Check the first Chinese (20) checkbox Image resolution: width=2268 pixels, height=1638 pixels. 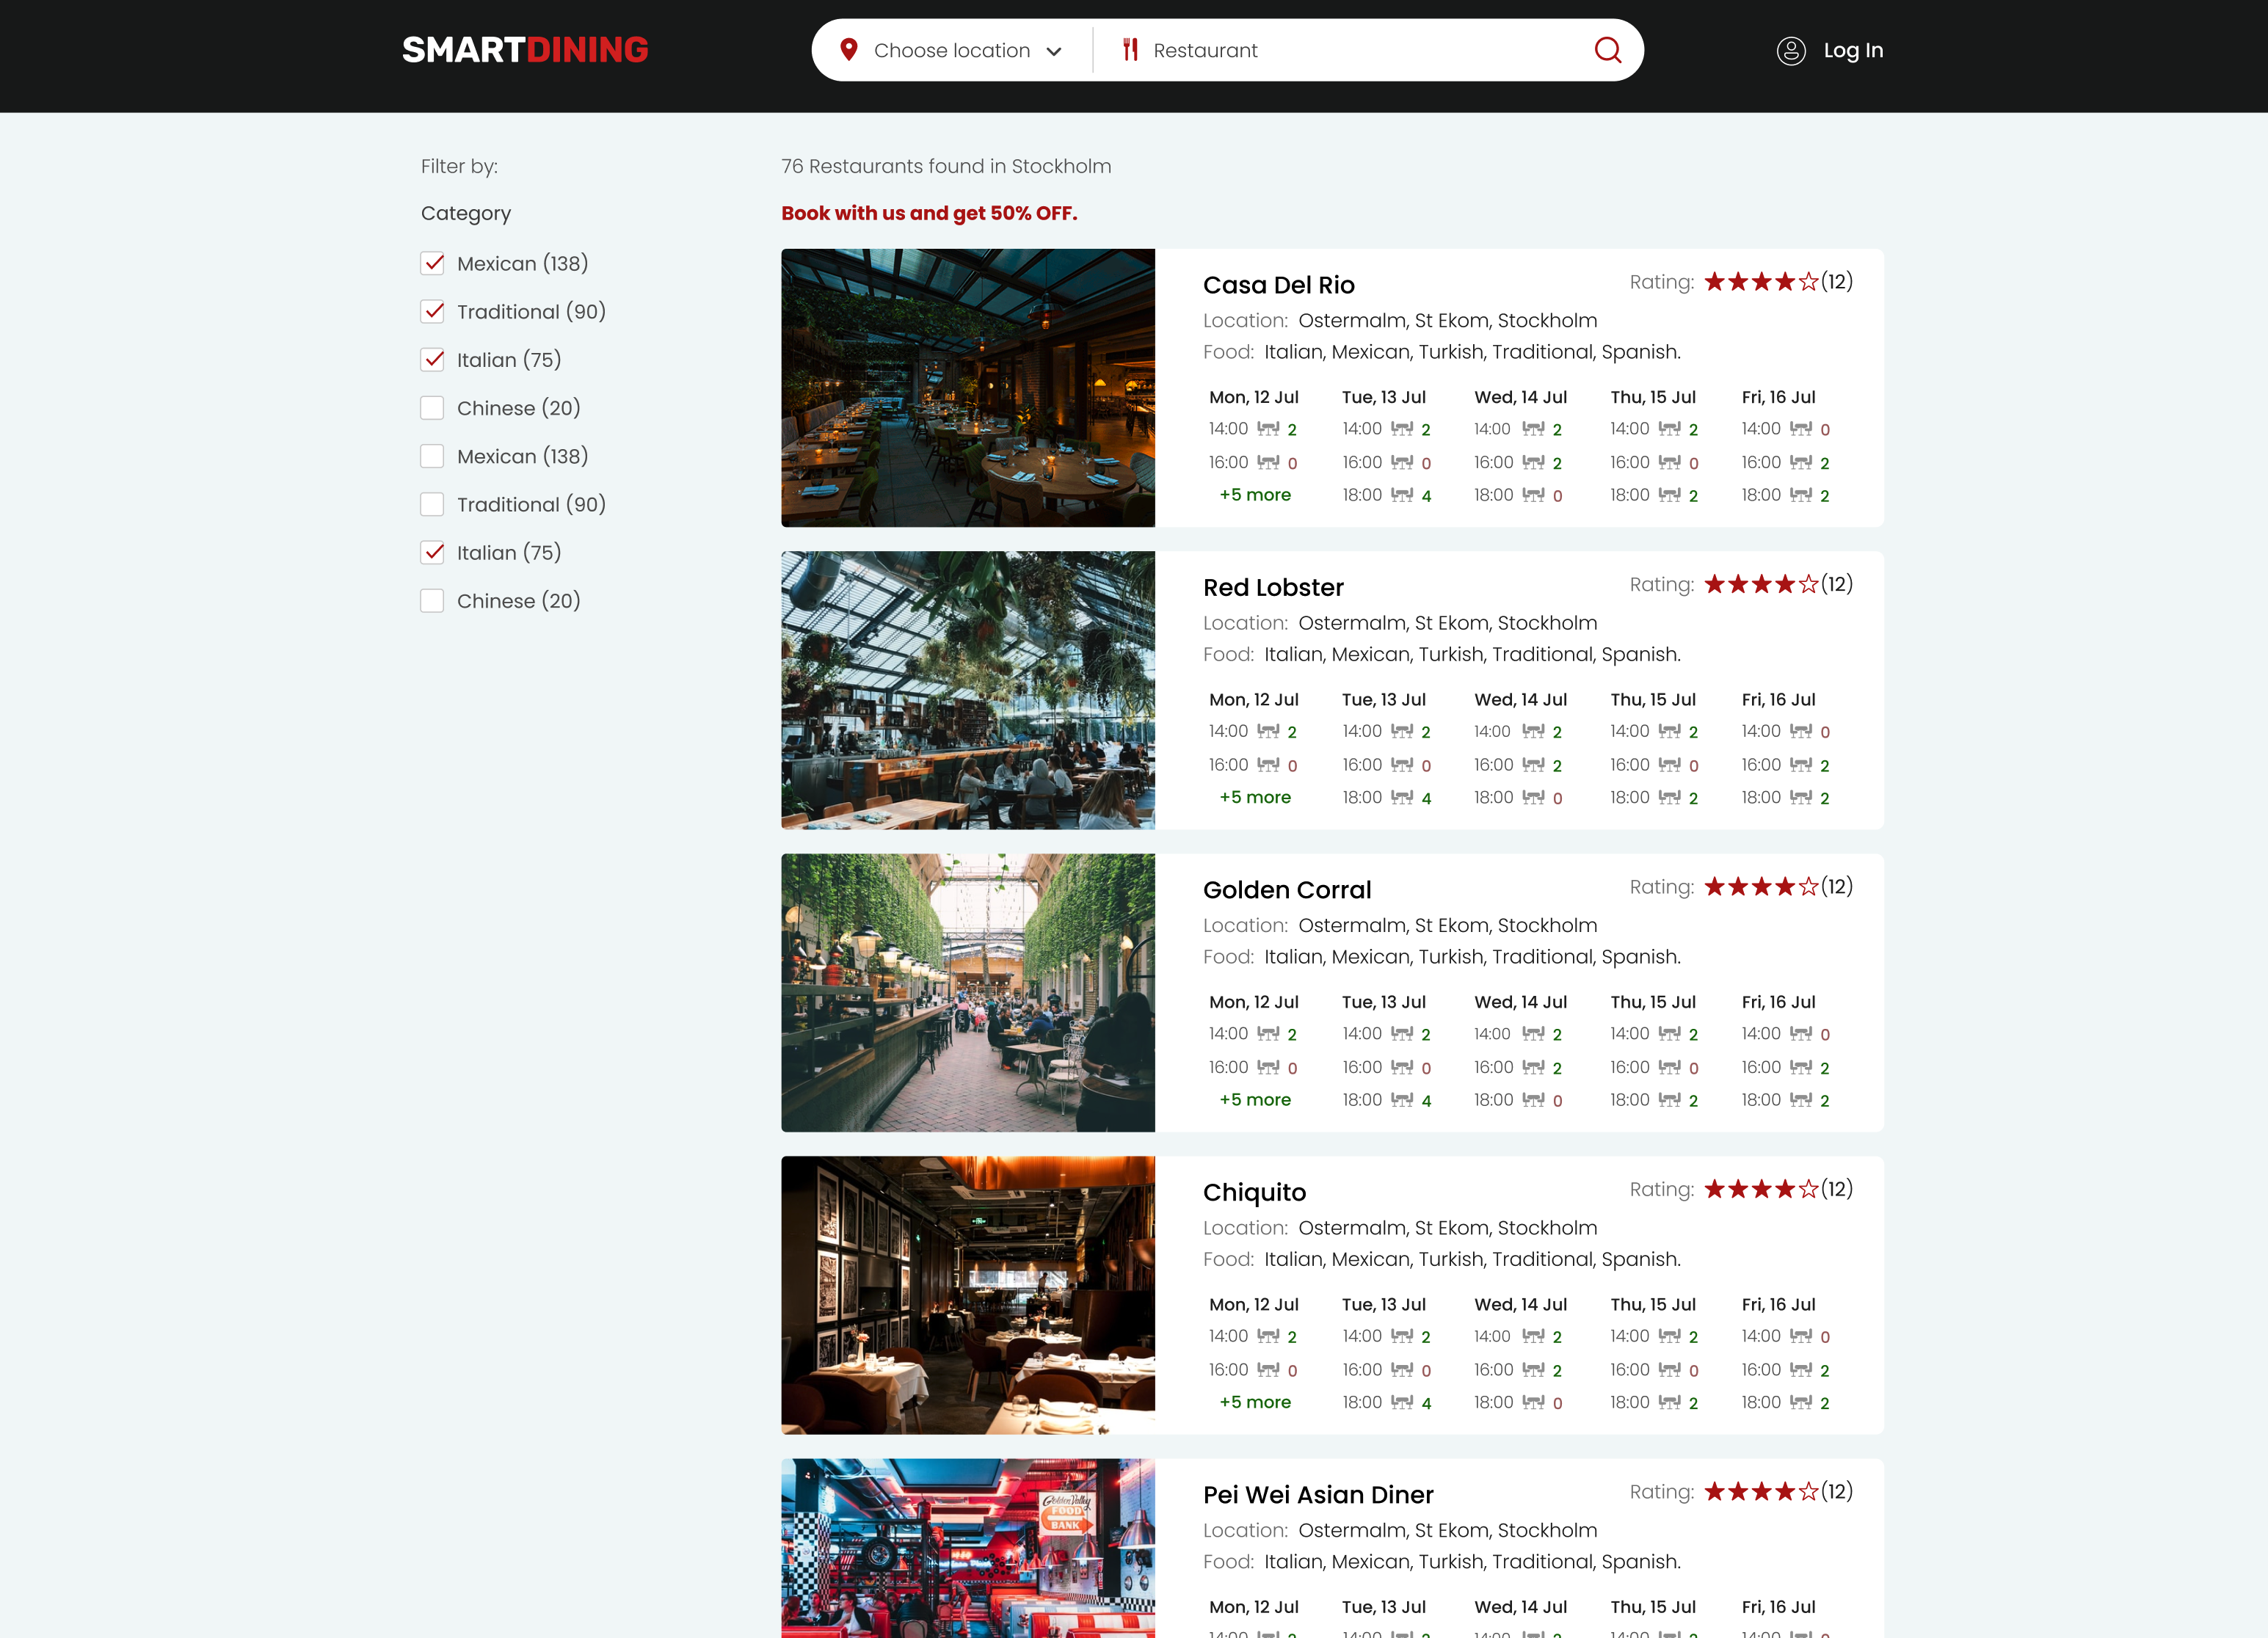[x=432, y=408]
